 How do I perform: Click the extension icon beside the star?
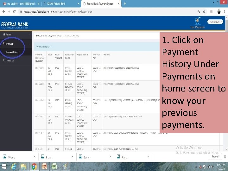pos(211,12)
